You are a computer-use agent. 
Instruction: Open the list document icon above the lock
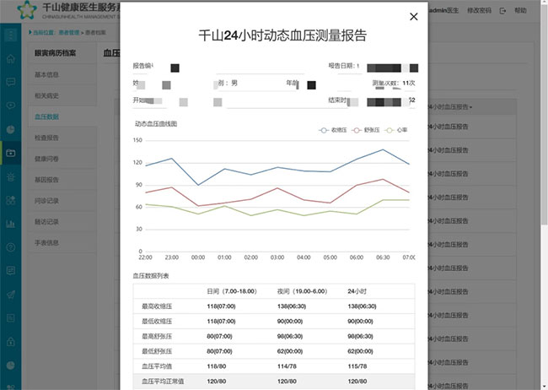(10, 318)
